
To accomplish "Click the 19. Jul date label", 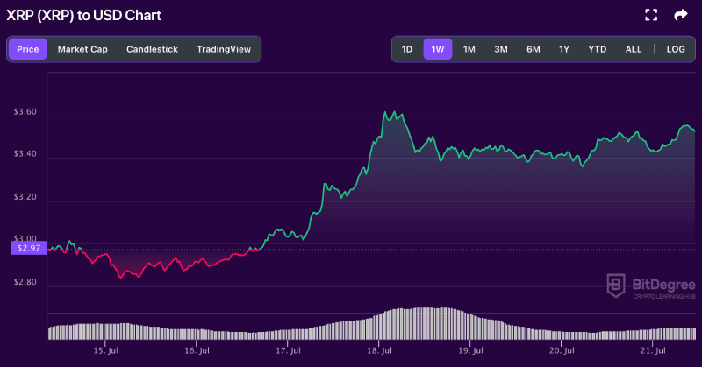I will (x=470, y=351).
